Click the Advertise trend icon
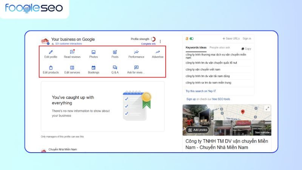Viewport: 302px width, 170px height. [x=157, y=52]
